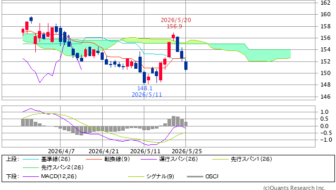Click the 0.5 MACD axis label
The width and height of the screenshot is (336, 190).
coord(324,119)
